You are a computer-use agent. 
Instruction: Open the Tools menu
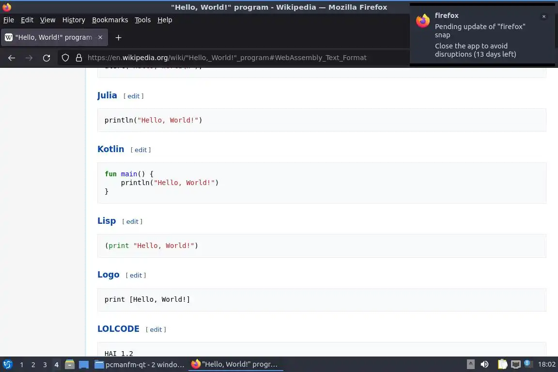[x=143, y=20]
